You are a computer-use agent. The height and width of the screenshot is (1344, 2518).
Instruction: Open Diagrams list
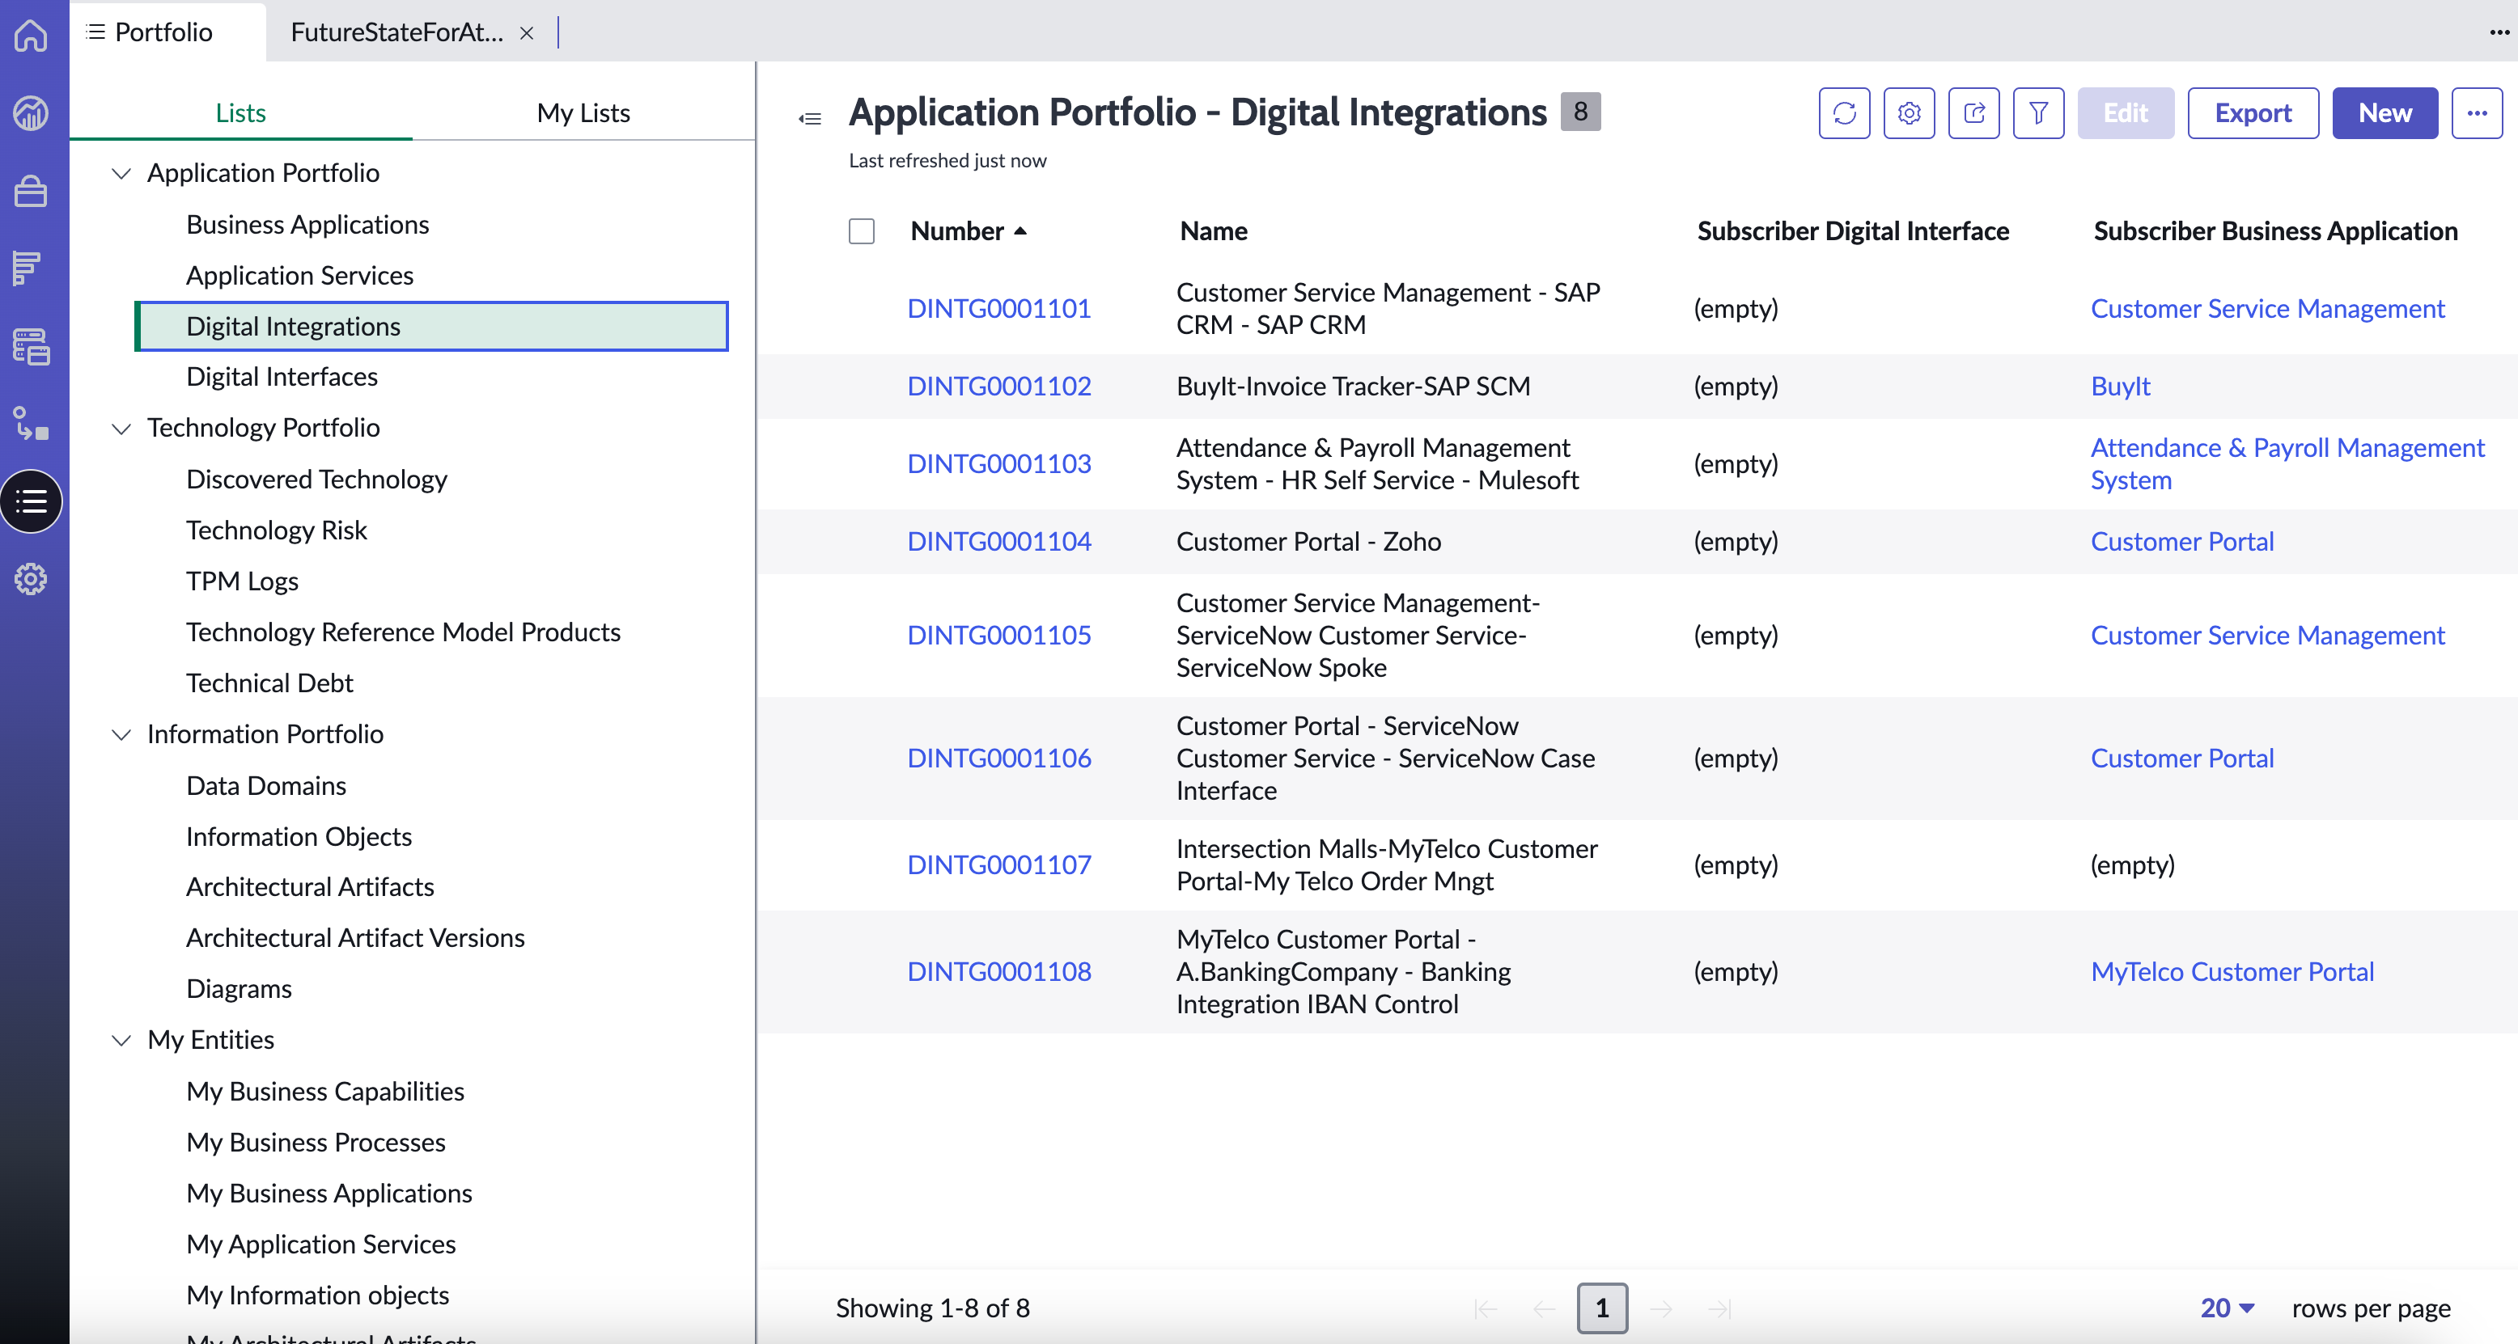[239, 988]
